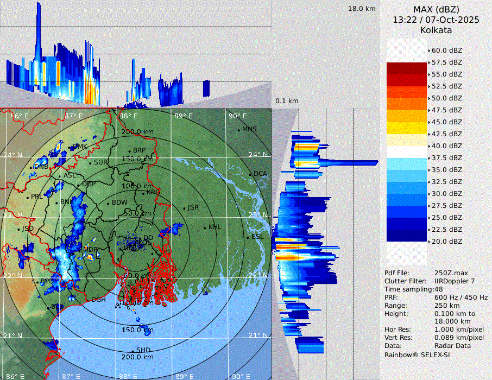Select the Kolkata radar site name

click(x=436, y=30)
